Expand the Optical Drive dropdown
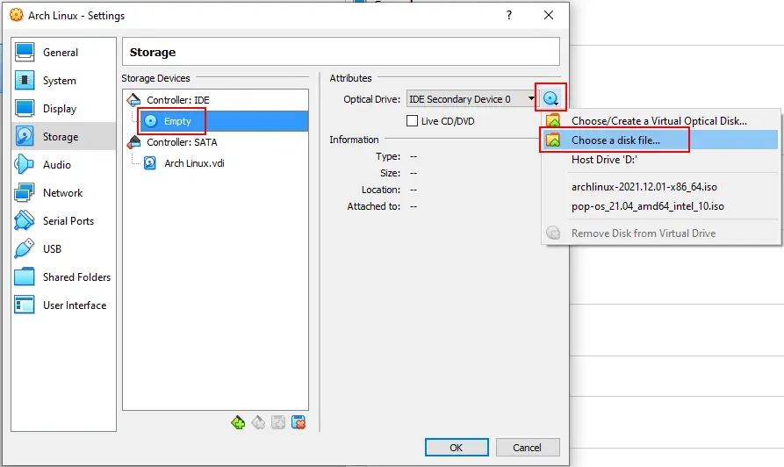This screenshot has width=784, height=467. (531, 99)
